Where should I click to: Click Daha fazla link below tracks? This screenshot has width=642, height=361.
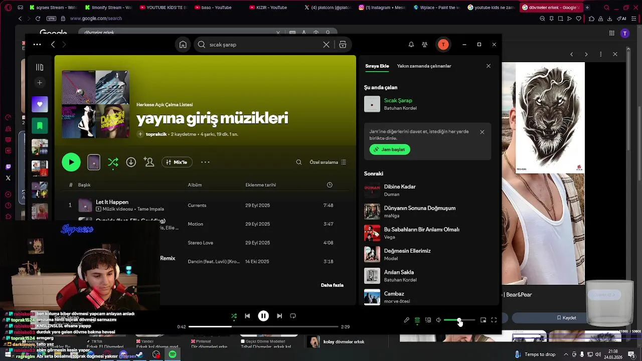(332, 285)
